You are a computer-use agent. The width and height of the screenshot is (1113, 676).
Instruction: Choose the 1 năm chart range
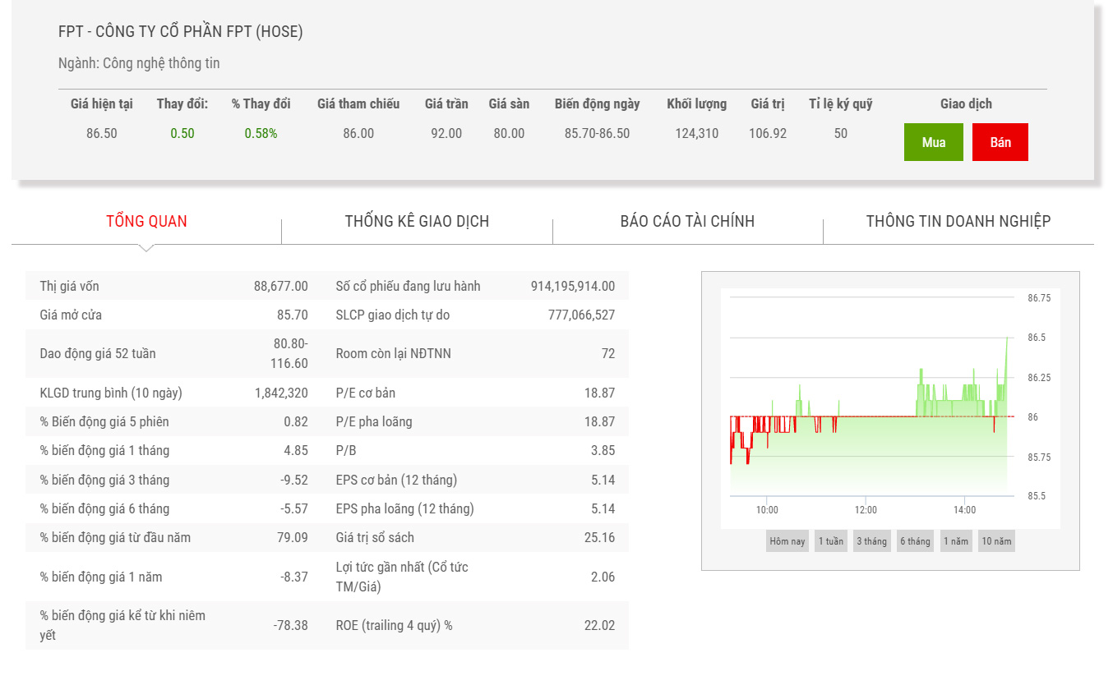click(x=956, y=541)
